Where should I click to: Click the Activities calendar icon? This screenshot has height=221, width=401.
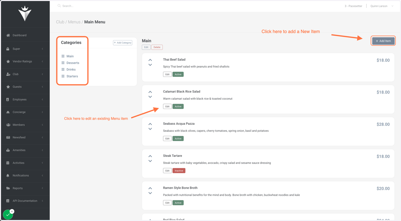[8, 163]
